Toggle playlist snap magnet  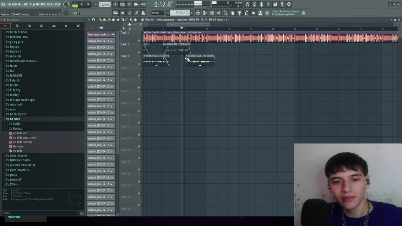pyautogui.click(x=93, y=20)
